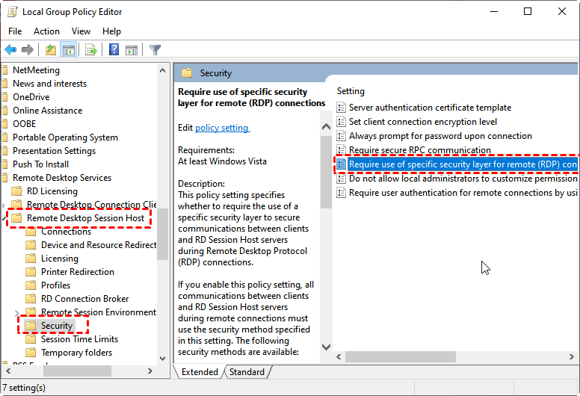The width and height of the screenshot is (580, 396).
Task: Click policy icon beside Require secure RPC communication
Action: tap(341, 149)
